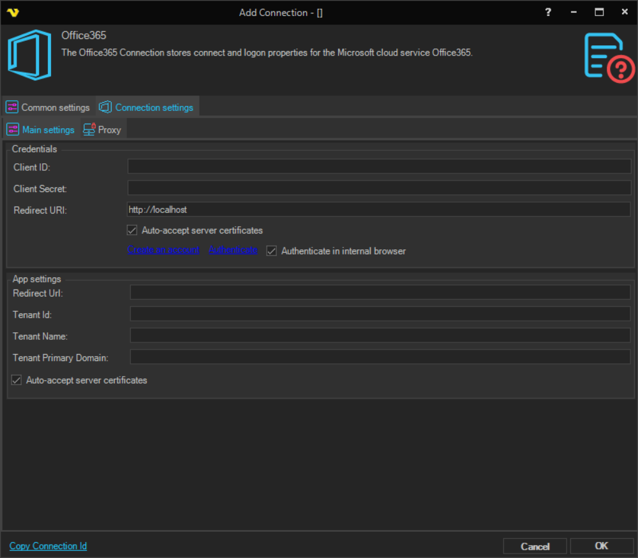638x558 pixels.
Task: Open the Proxy sub-tab
Action: pyautogui.click(x=102, y=129)
